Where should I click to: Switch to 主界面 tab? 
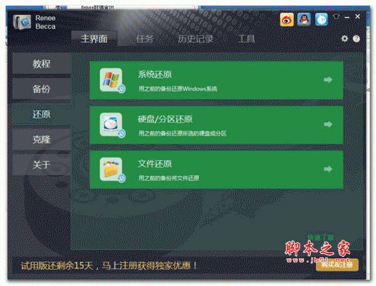pos(94,39)
